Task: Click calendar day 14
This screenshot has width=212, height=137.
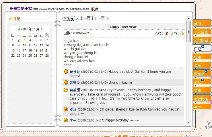Action: tap(47, 45)
